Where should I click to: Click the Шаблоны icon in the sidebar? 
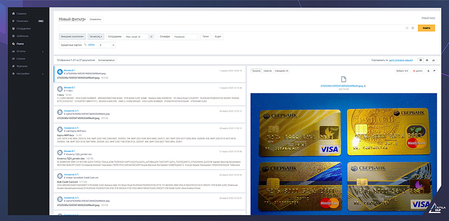pos(12,36)
